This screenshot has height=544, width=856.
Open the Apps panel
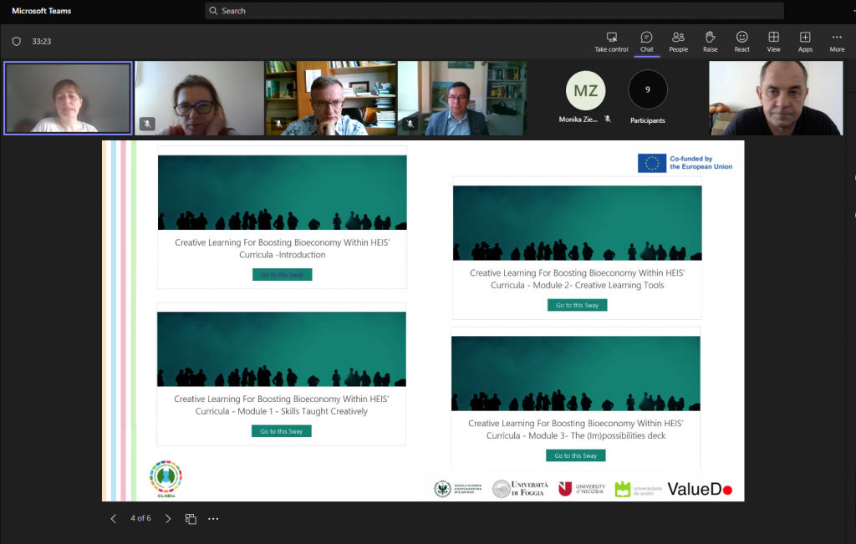click(x=805, y=38)
